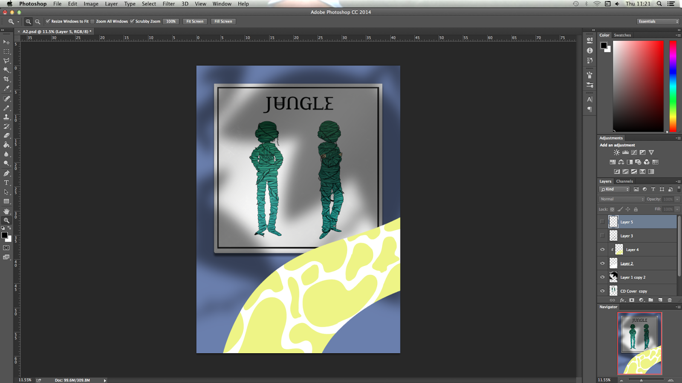This screenshot has height=383, width=682.
Task: Open the Image menu
Action: [91, 4]
